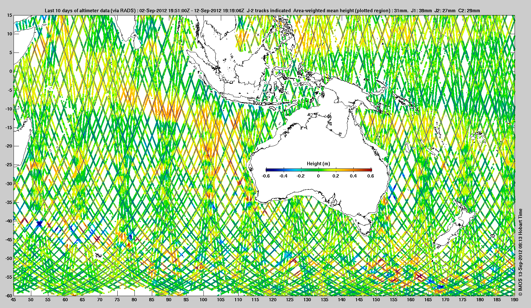This screenshot has width=531, height=308.
Task: Click the colorbar tick label "-0.6"
Action: click(x=266, y=176)
